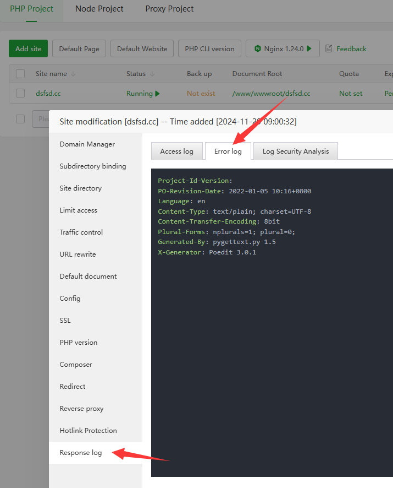The image size is (393, 488).
Task: Select Response log in the sidebar
Action: click(x=81, y=453)
